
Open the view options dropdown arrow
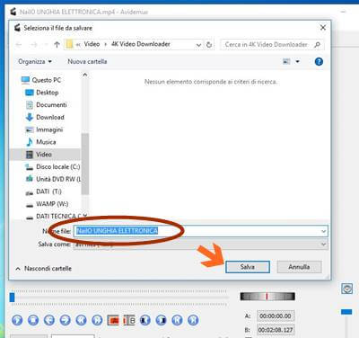point(298,61)
